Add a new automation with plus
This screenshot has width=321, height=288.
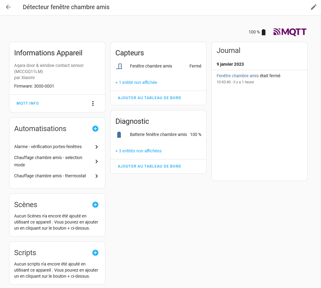point(95,129)
